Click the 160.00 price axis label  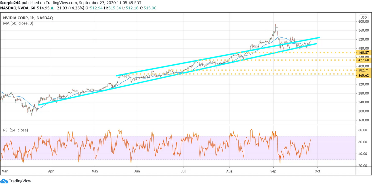[363, 120]
